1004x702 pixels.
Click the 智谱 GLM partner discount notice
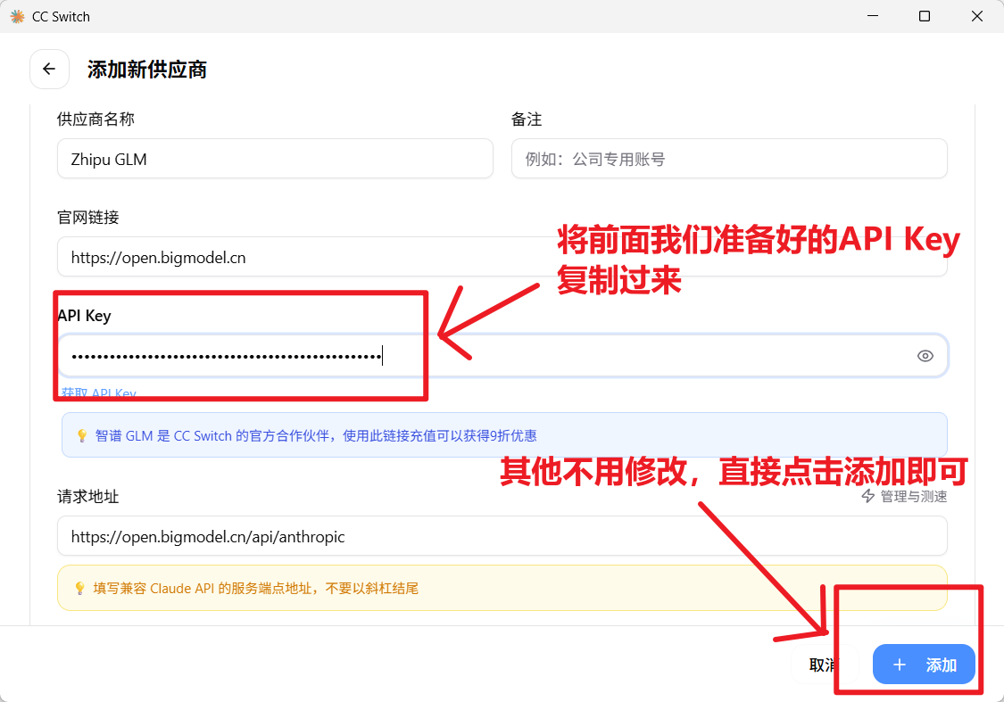pos(504,435)
